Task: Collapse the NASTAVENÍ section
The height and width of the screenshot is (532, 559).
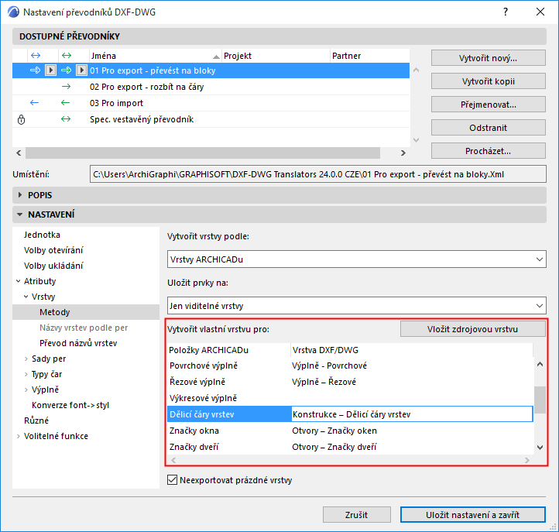Action: click(x=20, y=215)
